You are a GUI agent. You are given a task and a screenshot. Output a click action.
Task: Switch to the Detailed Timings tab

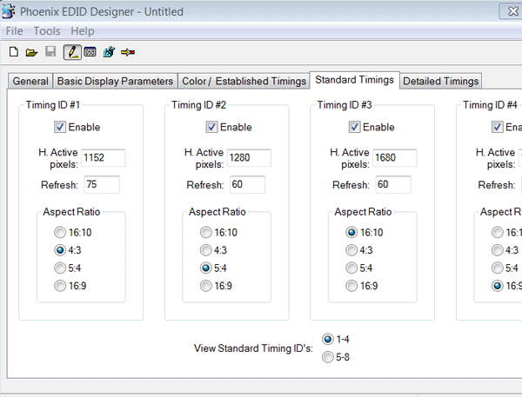coord(440,81)
